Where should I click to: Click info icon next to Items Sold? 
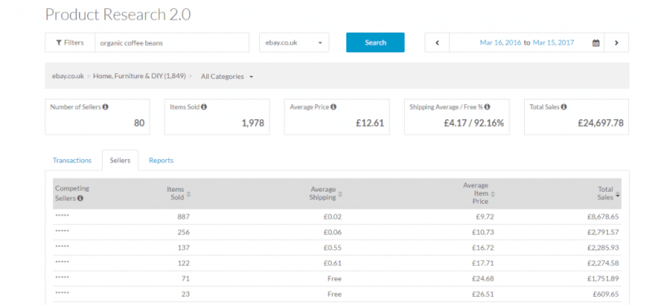pos(204,107)
